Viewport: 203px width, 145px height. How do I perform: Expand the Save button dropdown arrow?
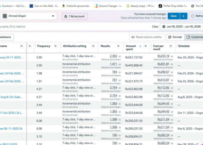tap(183, 16)
